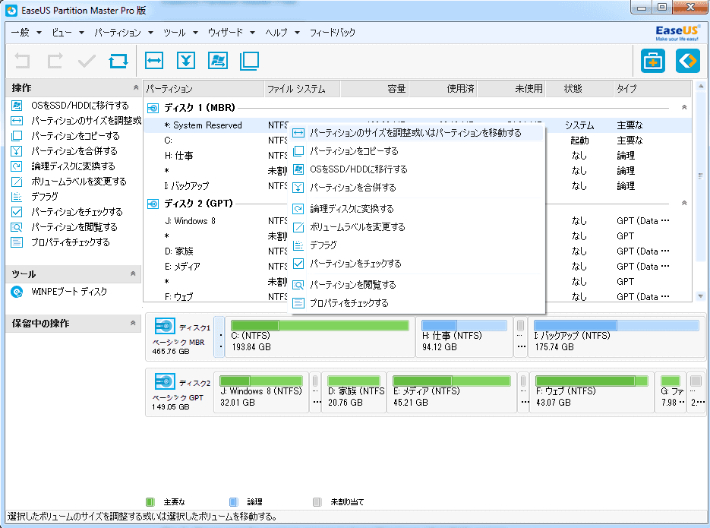
Task: Open the backup tool briefcase icon
Action: pos(652,61)
